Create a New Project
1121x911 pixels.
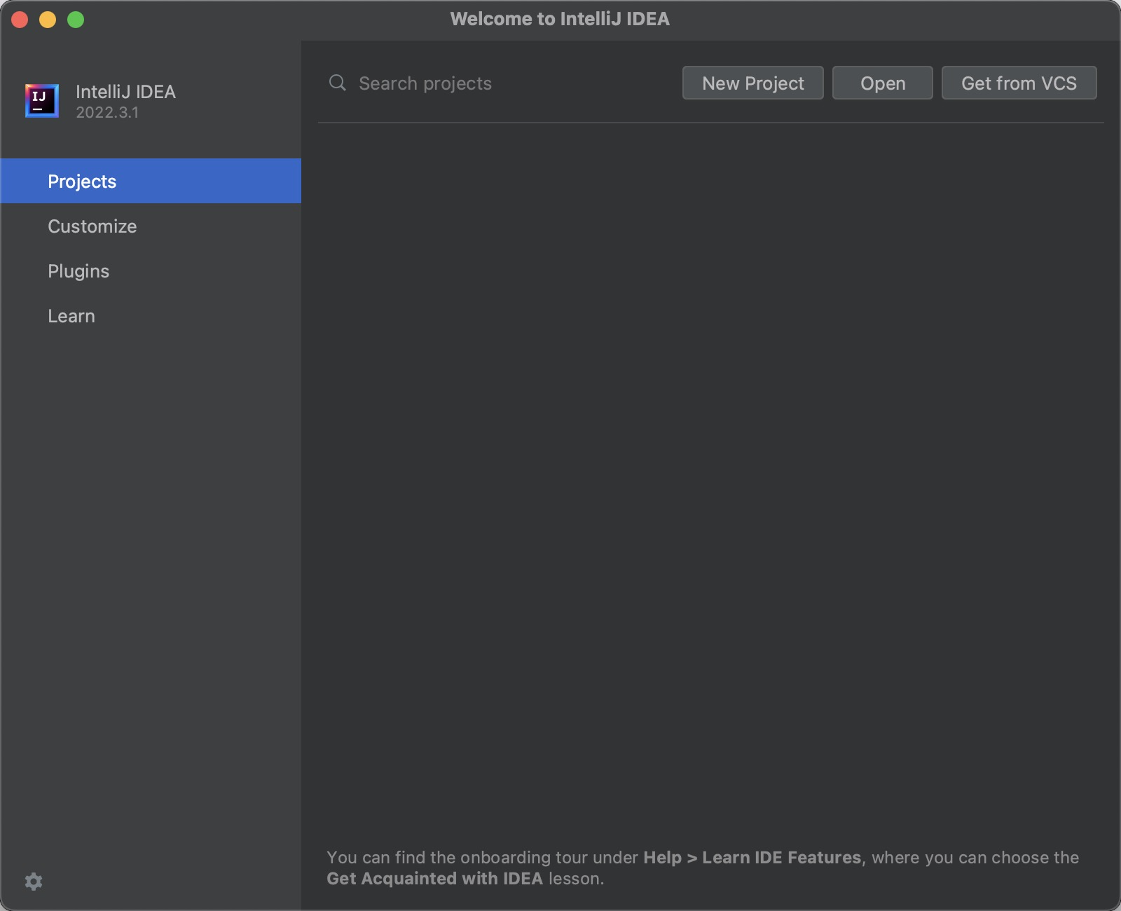click(752, 83)
